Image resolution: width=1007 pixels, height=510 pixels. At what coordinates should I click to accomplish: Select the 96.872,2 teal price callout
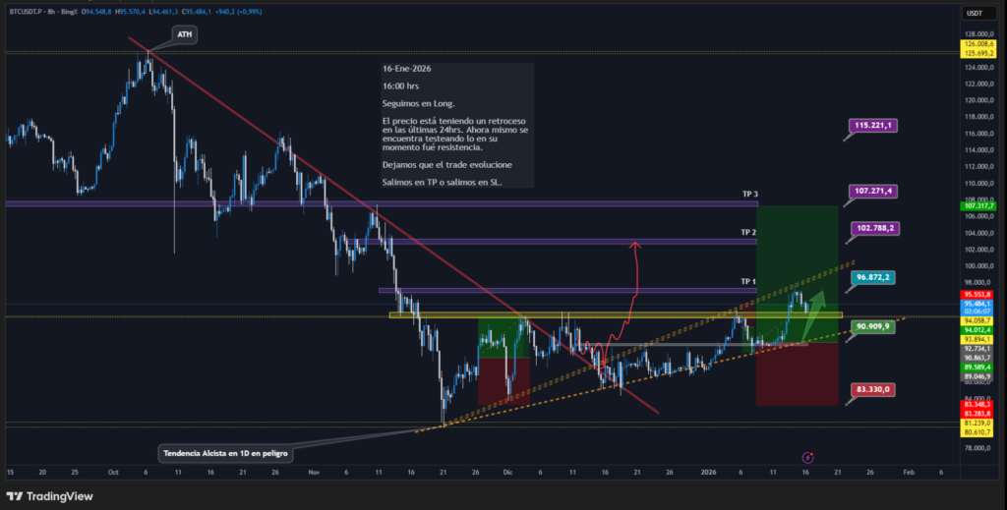tap(874, 278)
